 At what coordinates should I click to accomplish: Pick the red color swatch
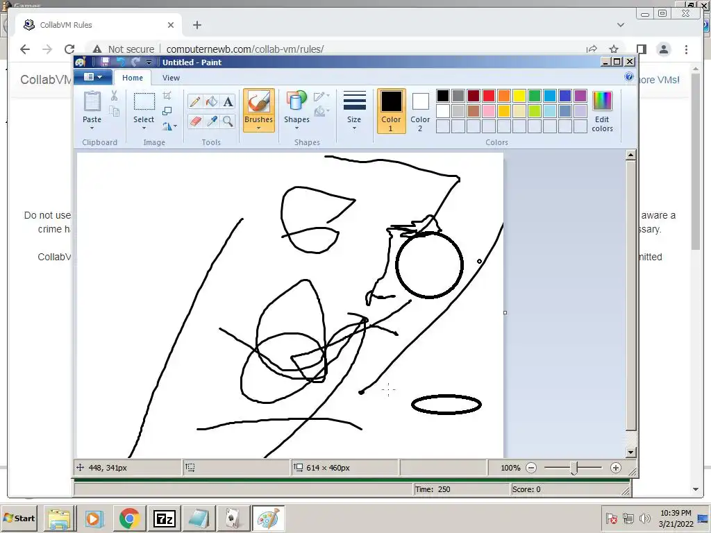[x=488, y=96]
